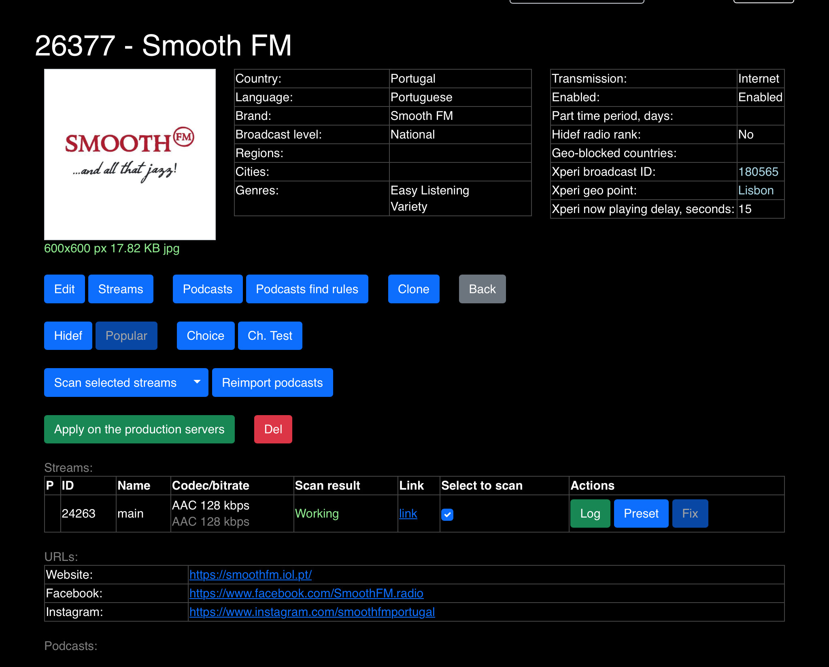Go to the Streams section
Viewport: 829px width, 667px height.
click(x=121, y=289)
